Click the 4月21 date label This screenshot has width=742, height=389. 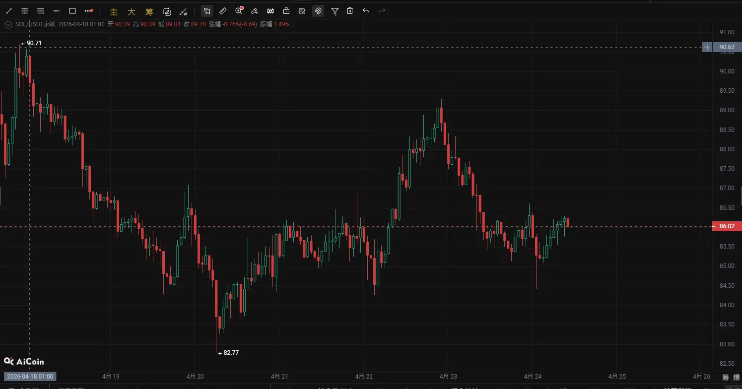click(279, 376)
